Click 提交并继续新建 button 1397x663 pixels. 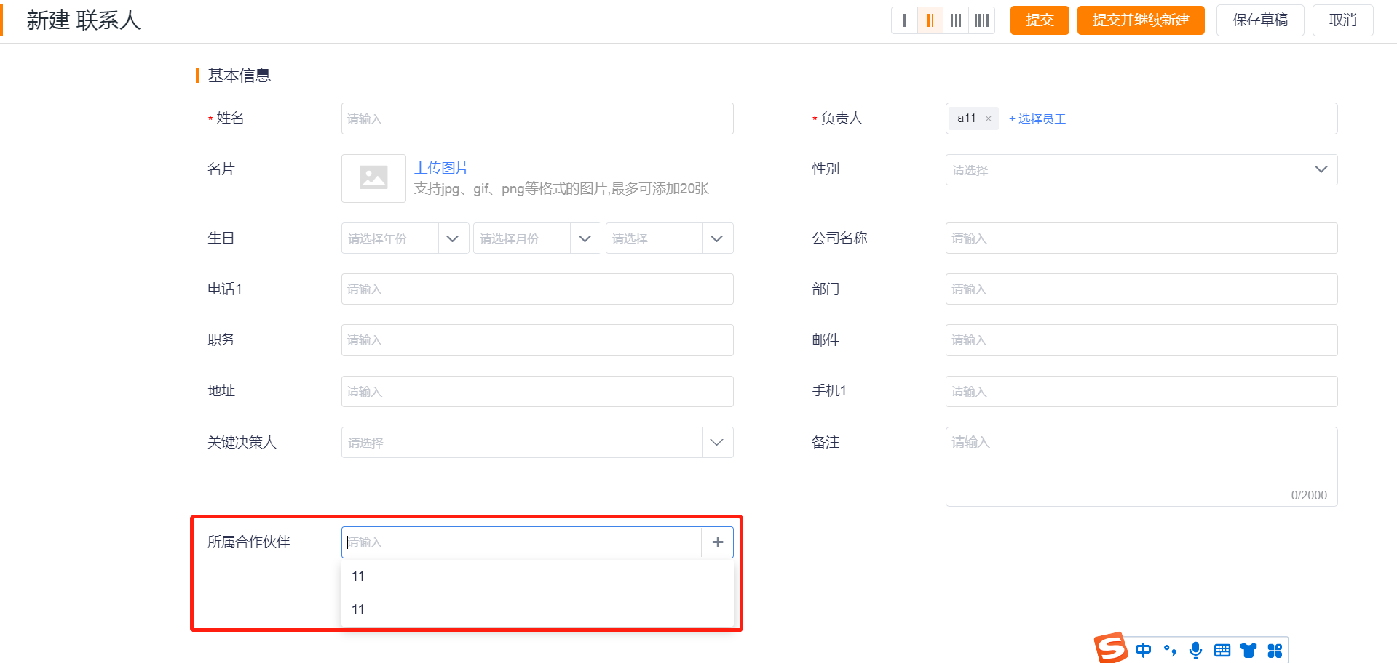1141,20
